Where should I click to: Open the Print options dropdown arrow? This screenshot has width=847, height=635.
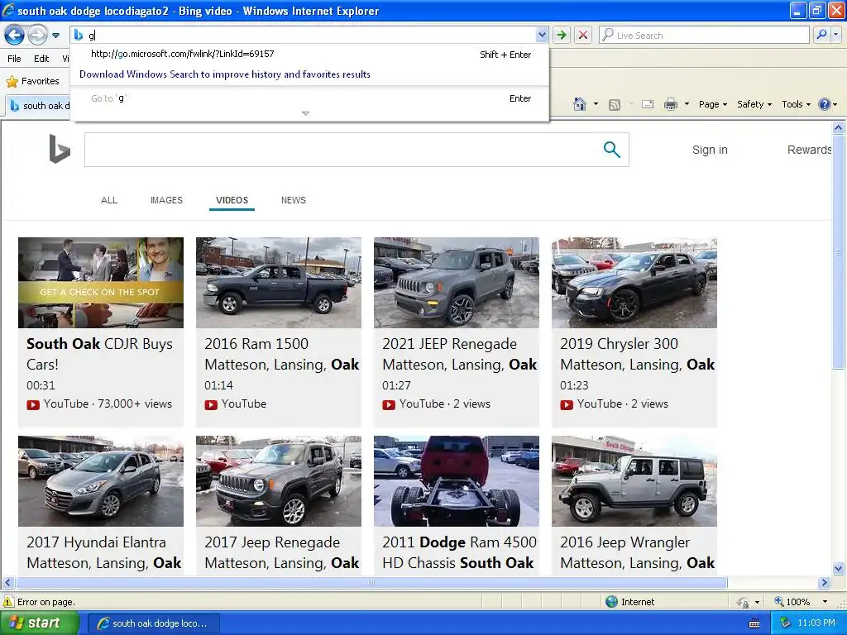pos(687,104)
